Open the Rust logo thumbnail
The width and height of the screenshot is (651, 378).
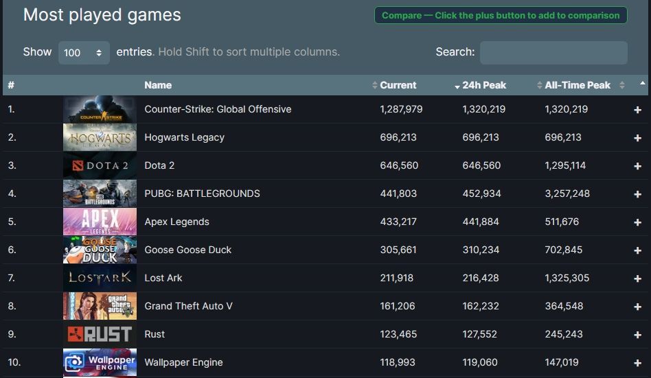click(100, 334)
